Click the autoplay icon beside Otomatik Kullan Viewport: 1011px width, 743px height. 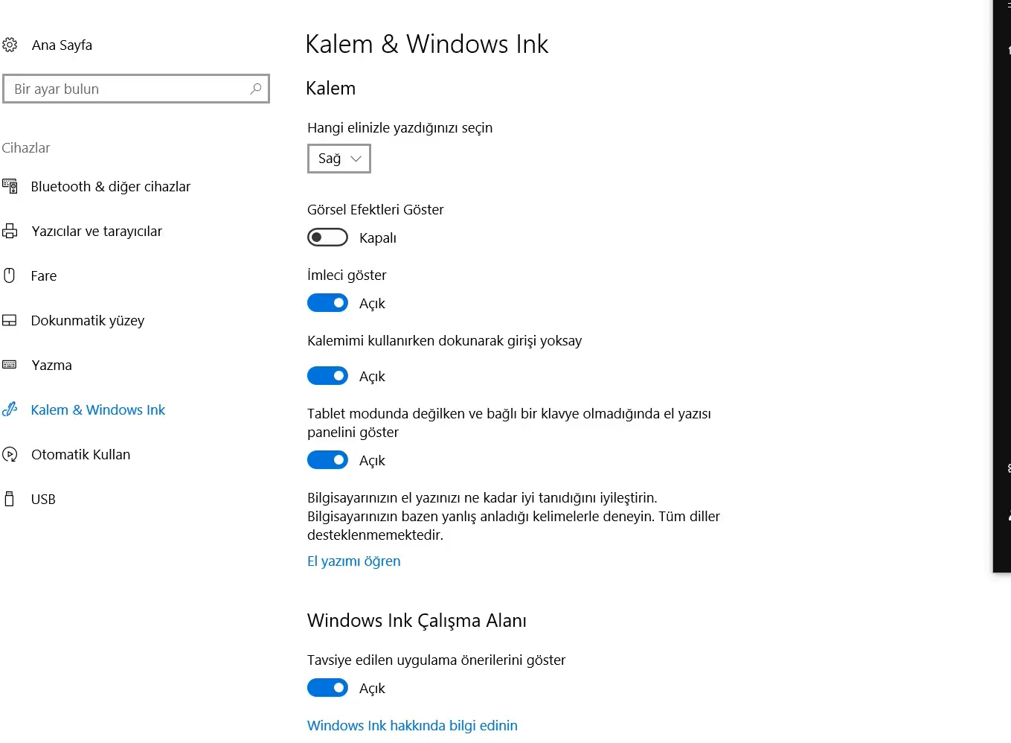click(10, 455)
